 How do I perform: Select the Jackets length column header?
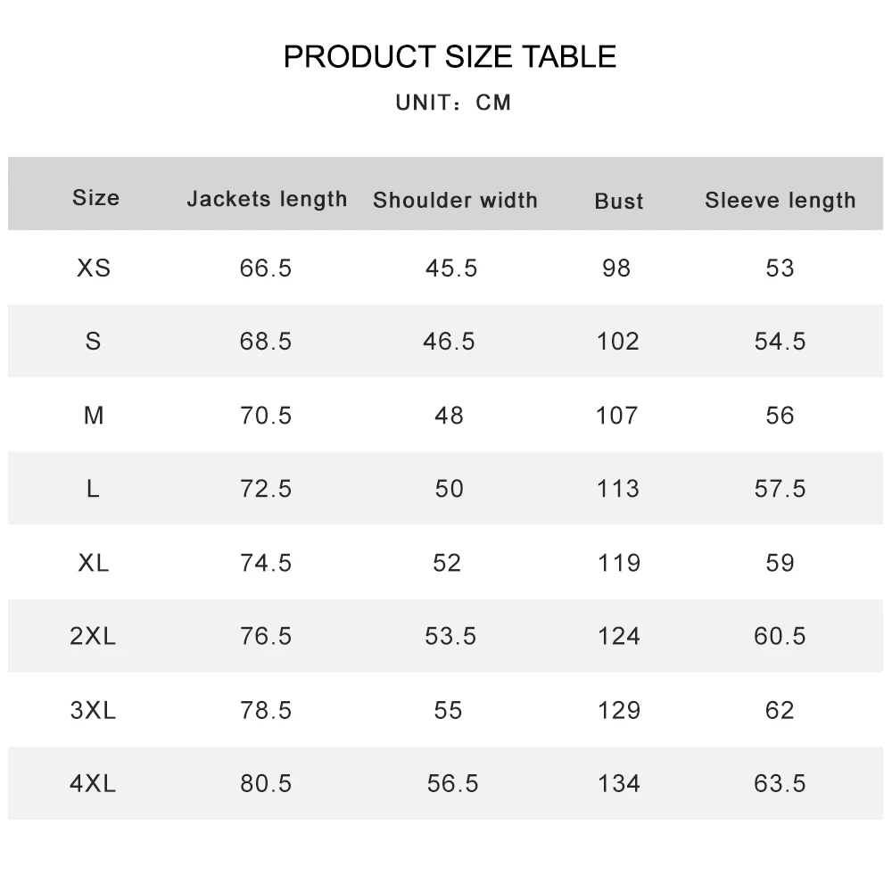[267, 200]
